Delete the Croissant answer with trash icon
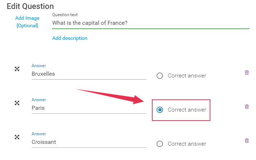Screen dimensions: 256x160 point(247,141)
